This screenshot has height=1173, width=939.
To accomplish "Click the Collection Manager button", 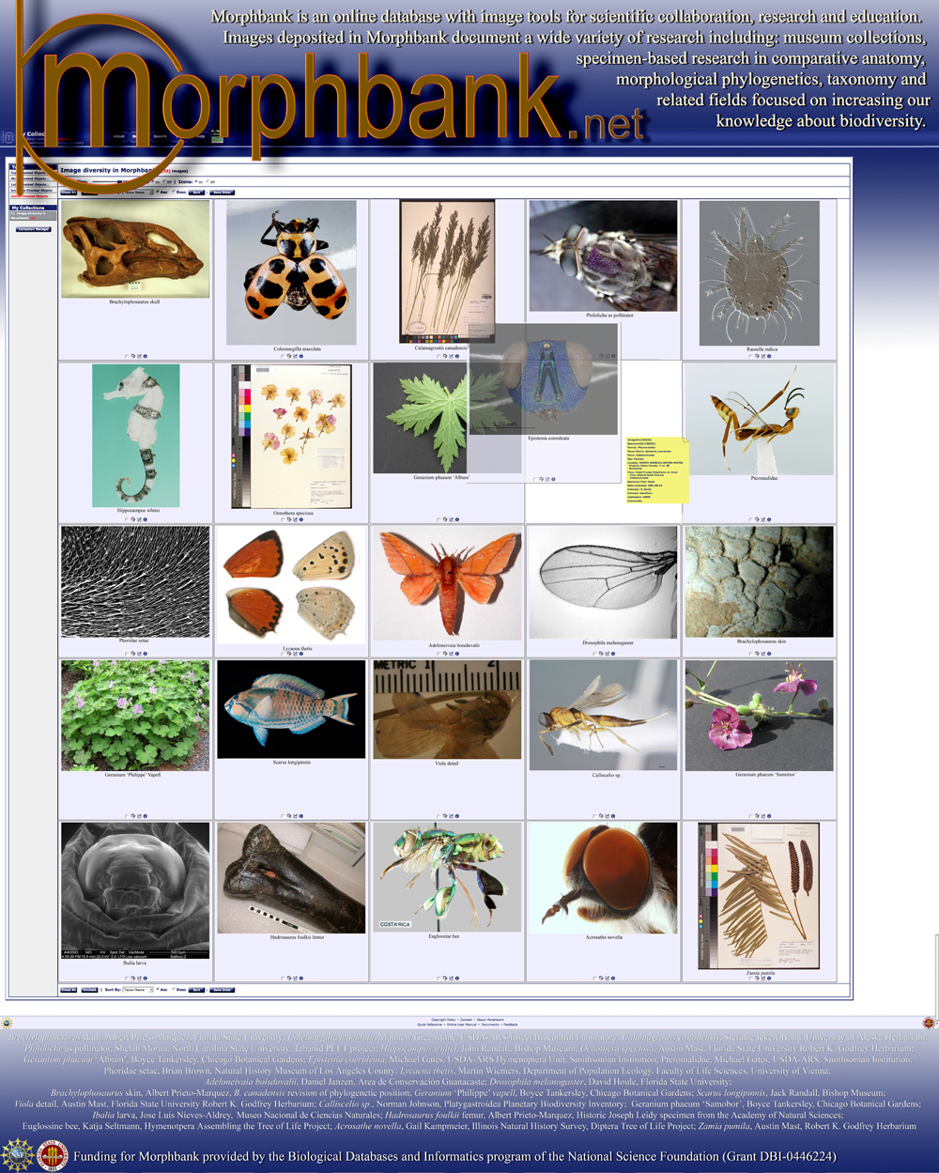I will tap(33, 229).
